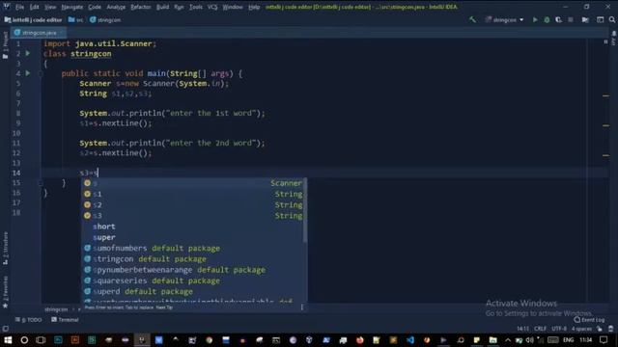
Task: Toggle read-only lock icon in status bar
Action: coord(600,329)
